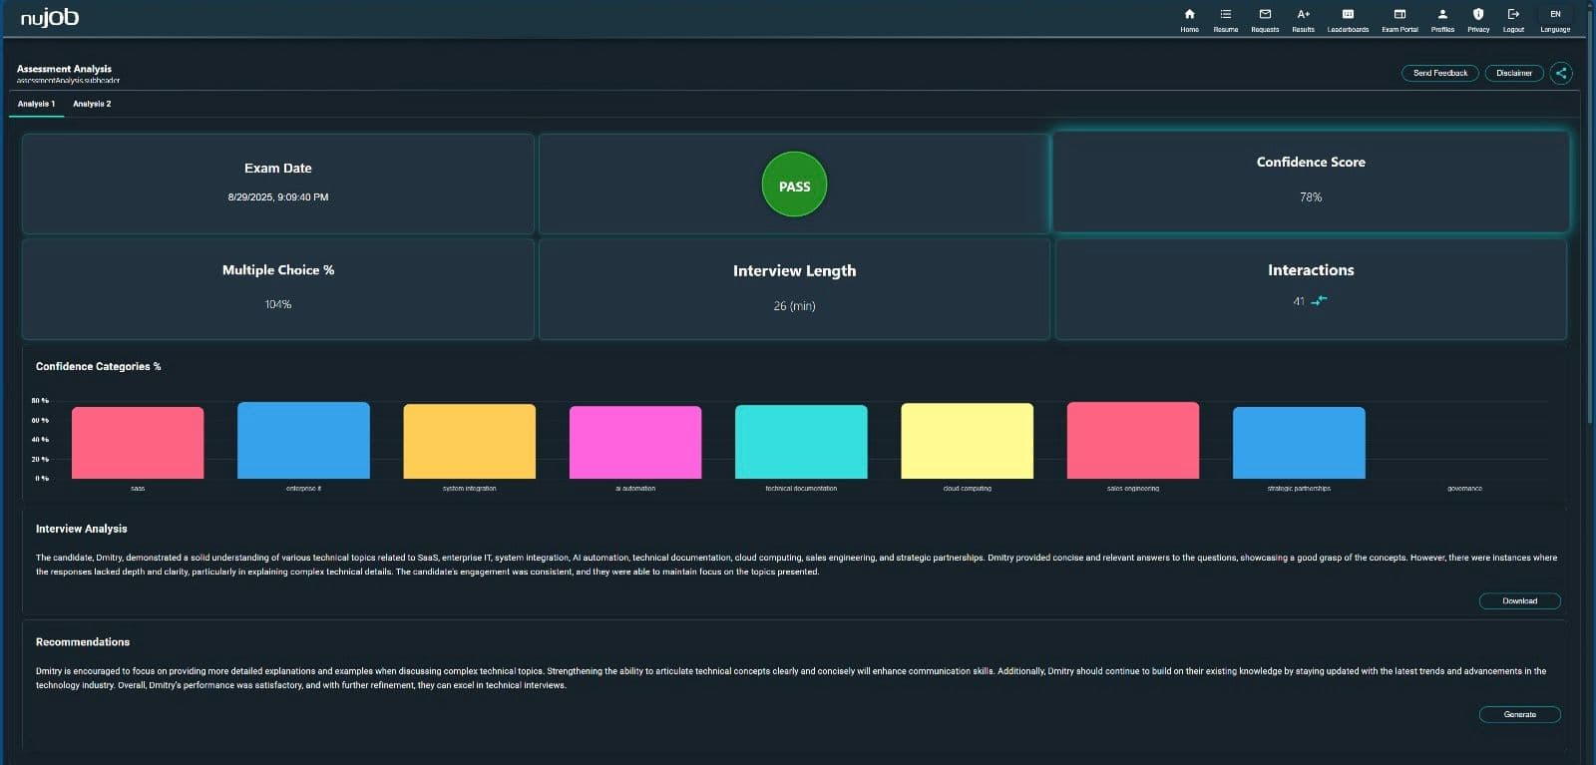1596x765 pixels.
Task: Go to Home via the house icon
Action: [x=1189, y=15]
